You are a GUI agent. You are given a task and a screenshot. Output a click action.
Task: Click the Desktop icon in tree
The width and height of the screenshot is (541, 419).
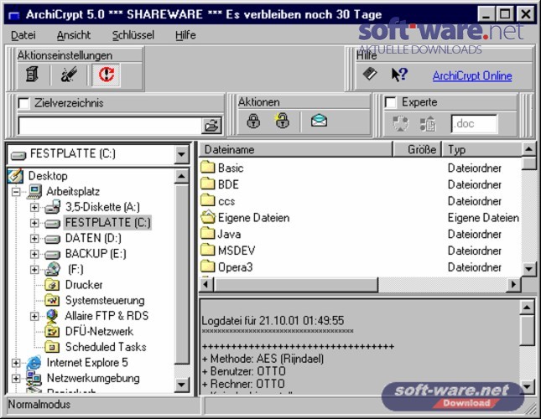[15, 176]
